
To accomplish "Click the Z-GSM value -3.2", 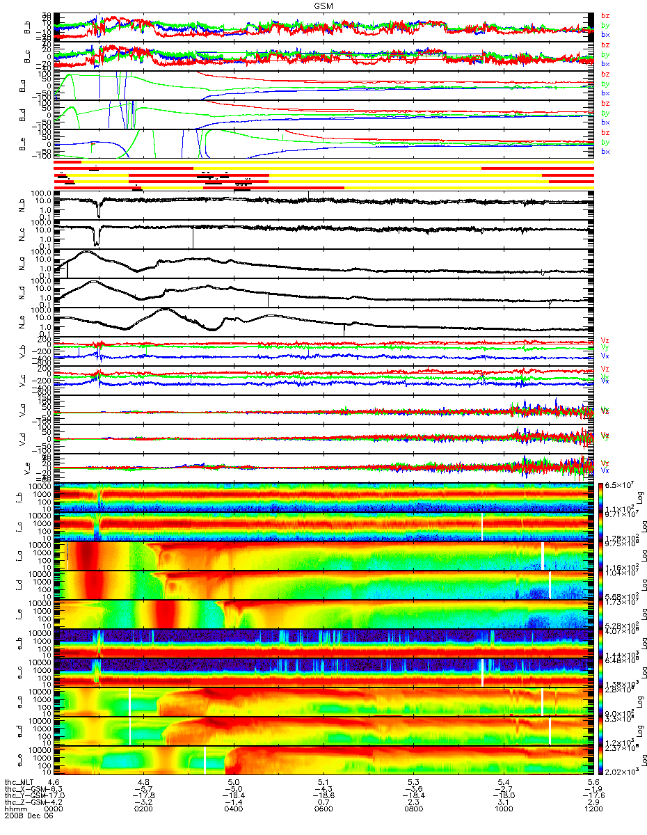I will [143, 803].
